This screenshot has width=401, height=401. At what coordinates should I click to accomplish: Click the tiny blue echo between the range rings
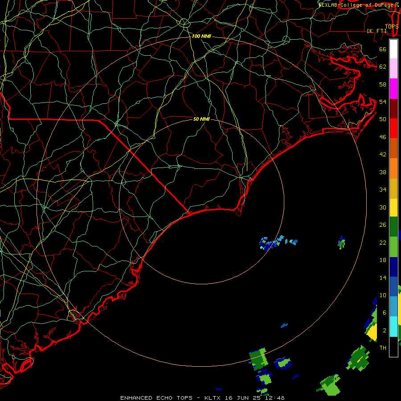click(x=284, y=326)
